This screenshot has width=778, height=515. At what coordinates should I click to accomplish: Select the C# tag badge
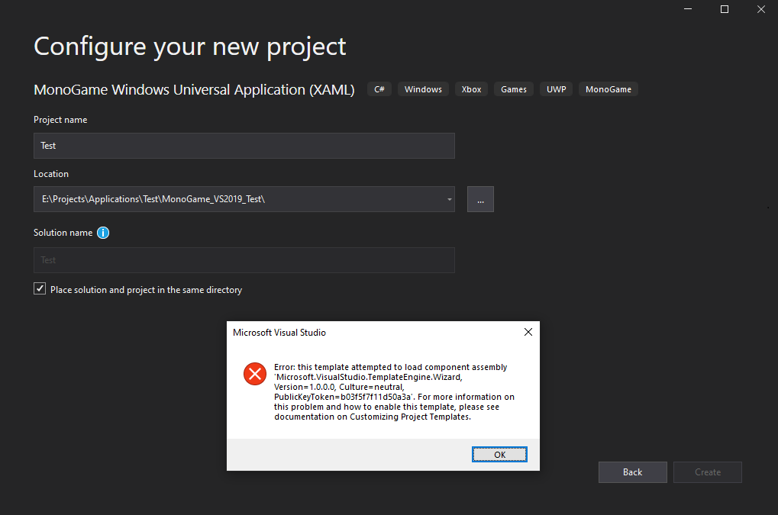(379, 89)
